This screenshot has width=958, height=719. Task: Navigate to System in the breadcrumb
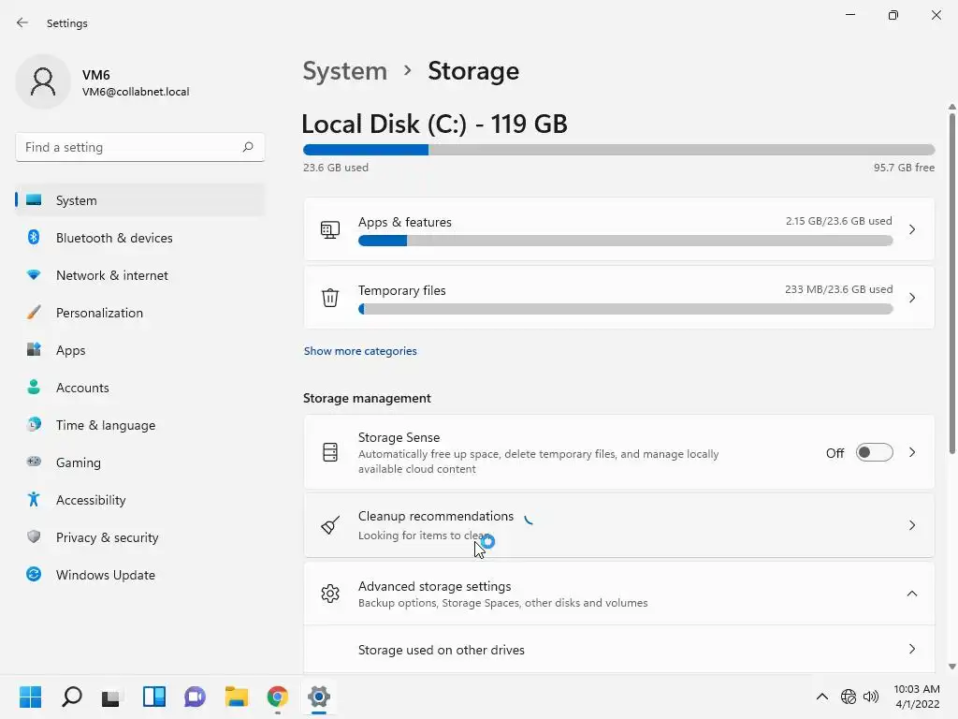click(344, 71)
